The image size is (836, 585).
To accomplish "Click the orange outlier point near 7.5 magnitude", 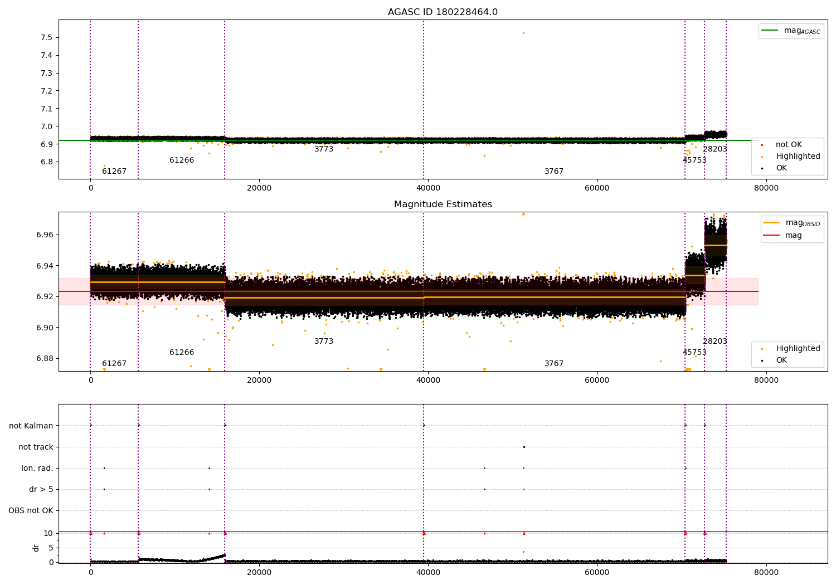I will 523,33.
